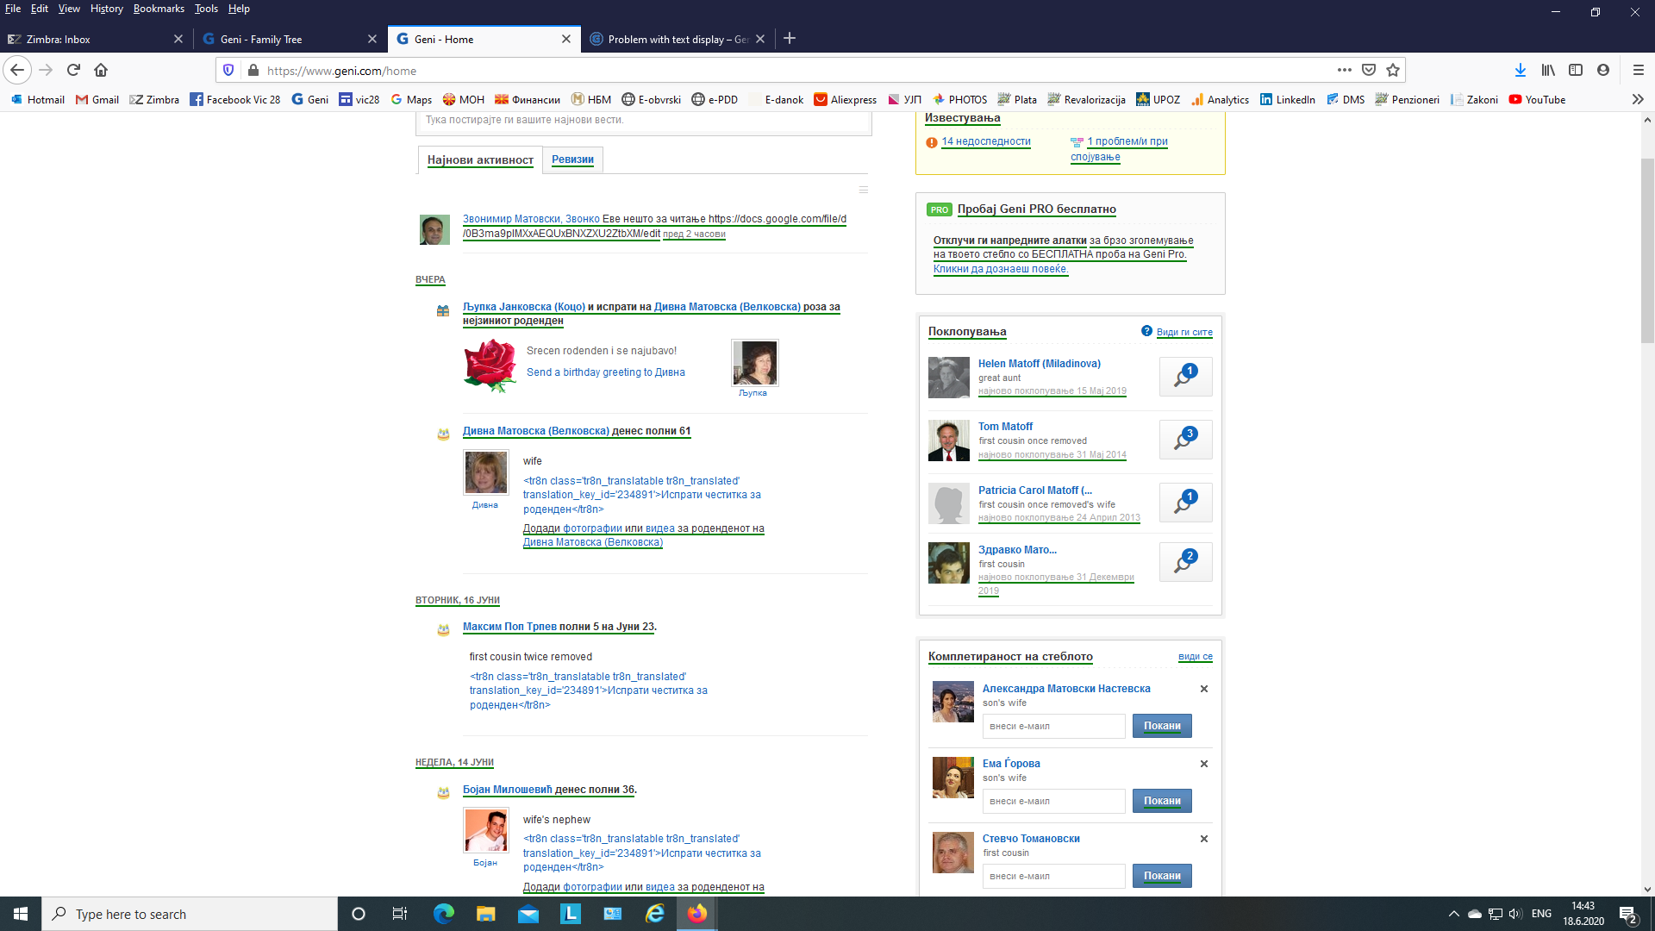Open Firefox downloads arrow icon

click(x=1520, y=70)
